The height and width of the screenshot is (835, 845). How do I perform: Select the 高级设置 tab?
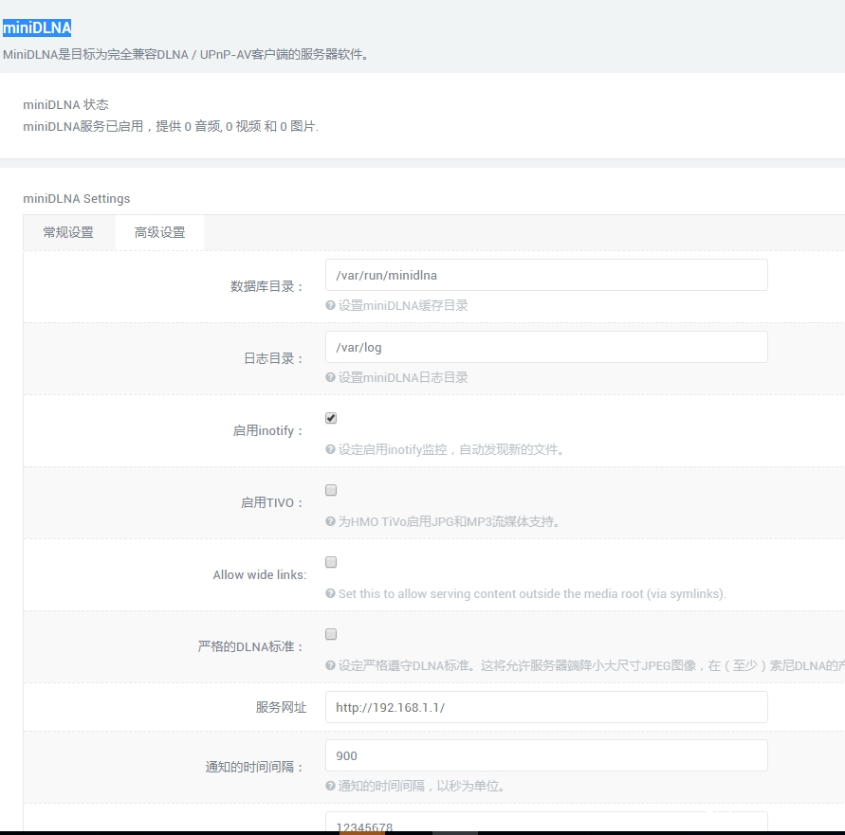(x=159, y=232)
